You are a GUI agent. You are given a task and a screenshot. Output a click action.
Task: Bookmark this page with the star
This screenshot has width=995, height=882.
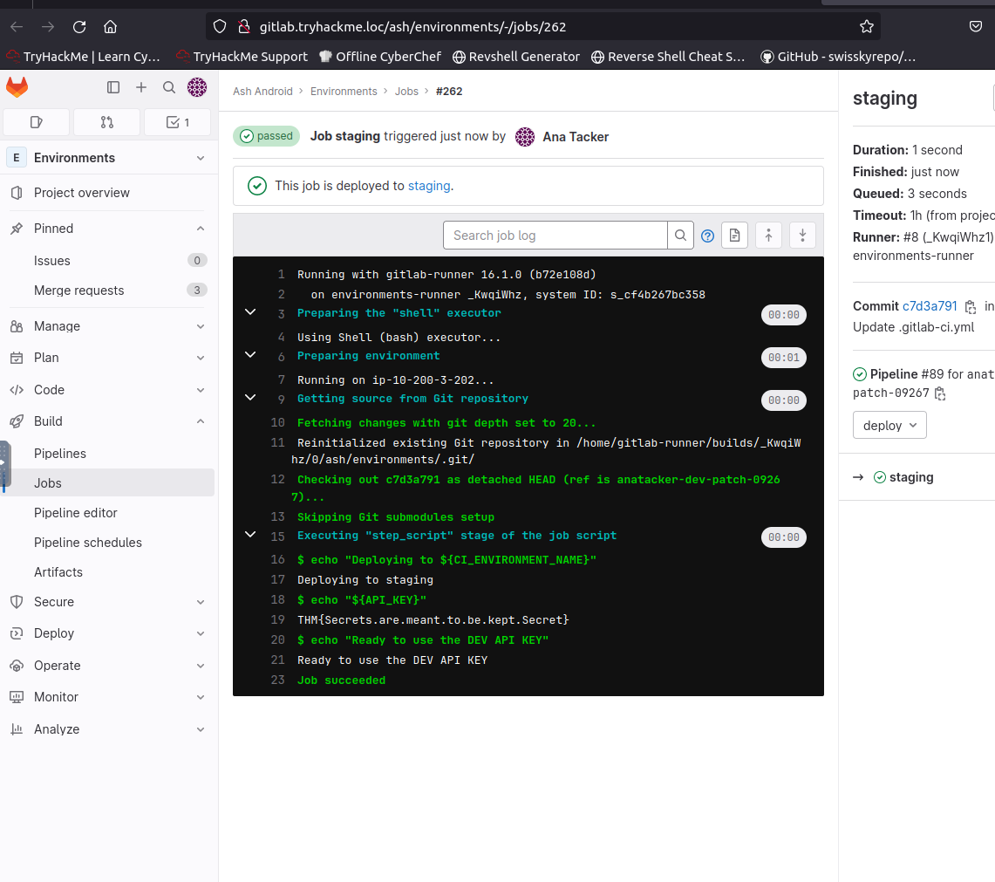tap(867, 27)
